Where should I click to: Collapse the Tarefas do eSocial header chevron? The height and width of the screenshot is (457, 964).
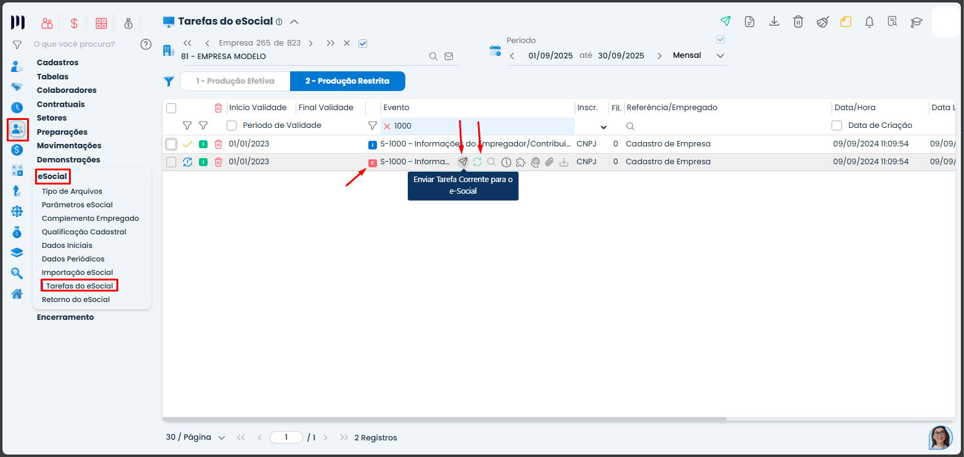(x=294, y=22)
